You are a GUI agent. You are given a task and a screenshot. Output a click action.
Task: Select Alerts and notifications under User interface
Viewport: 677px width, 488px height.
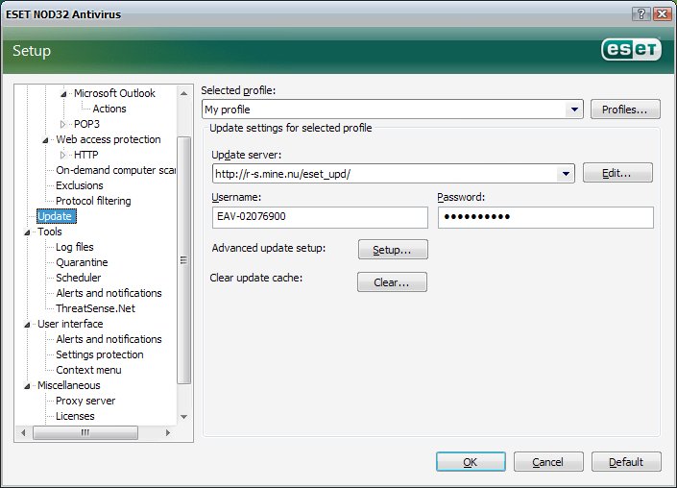click(x=109, y=339)
